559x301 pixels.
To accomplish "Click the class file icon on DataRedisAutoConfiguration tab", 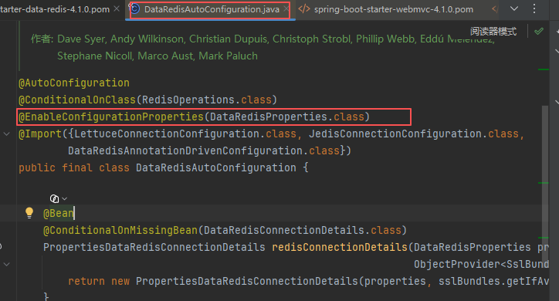I will coord(135,8).
